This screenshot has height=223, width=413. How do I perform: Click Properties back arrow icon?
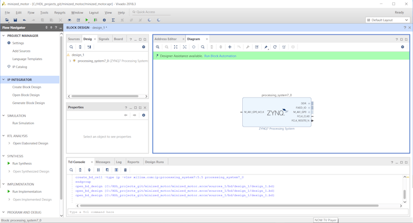(x=126, y=115)
